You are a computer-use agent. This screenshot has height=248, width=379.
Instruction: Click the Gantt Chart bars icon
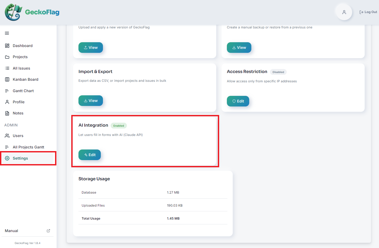coord(7,91)
